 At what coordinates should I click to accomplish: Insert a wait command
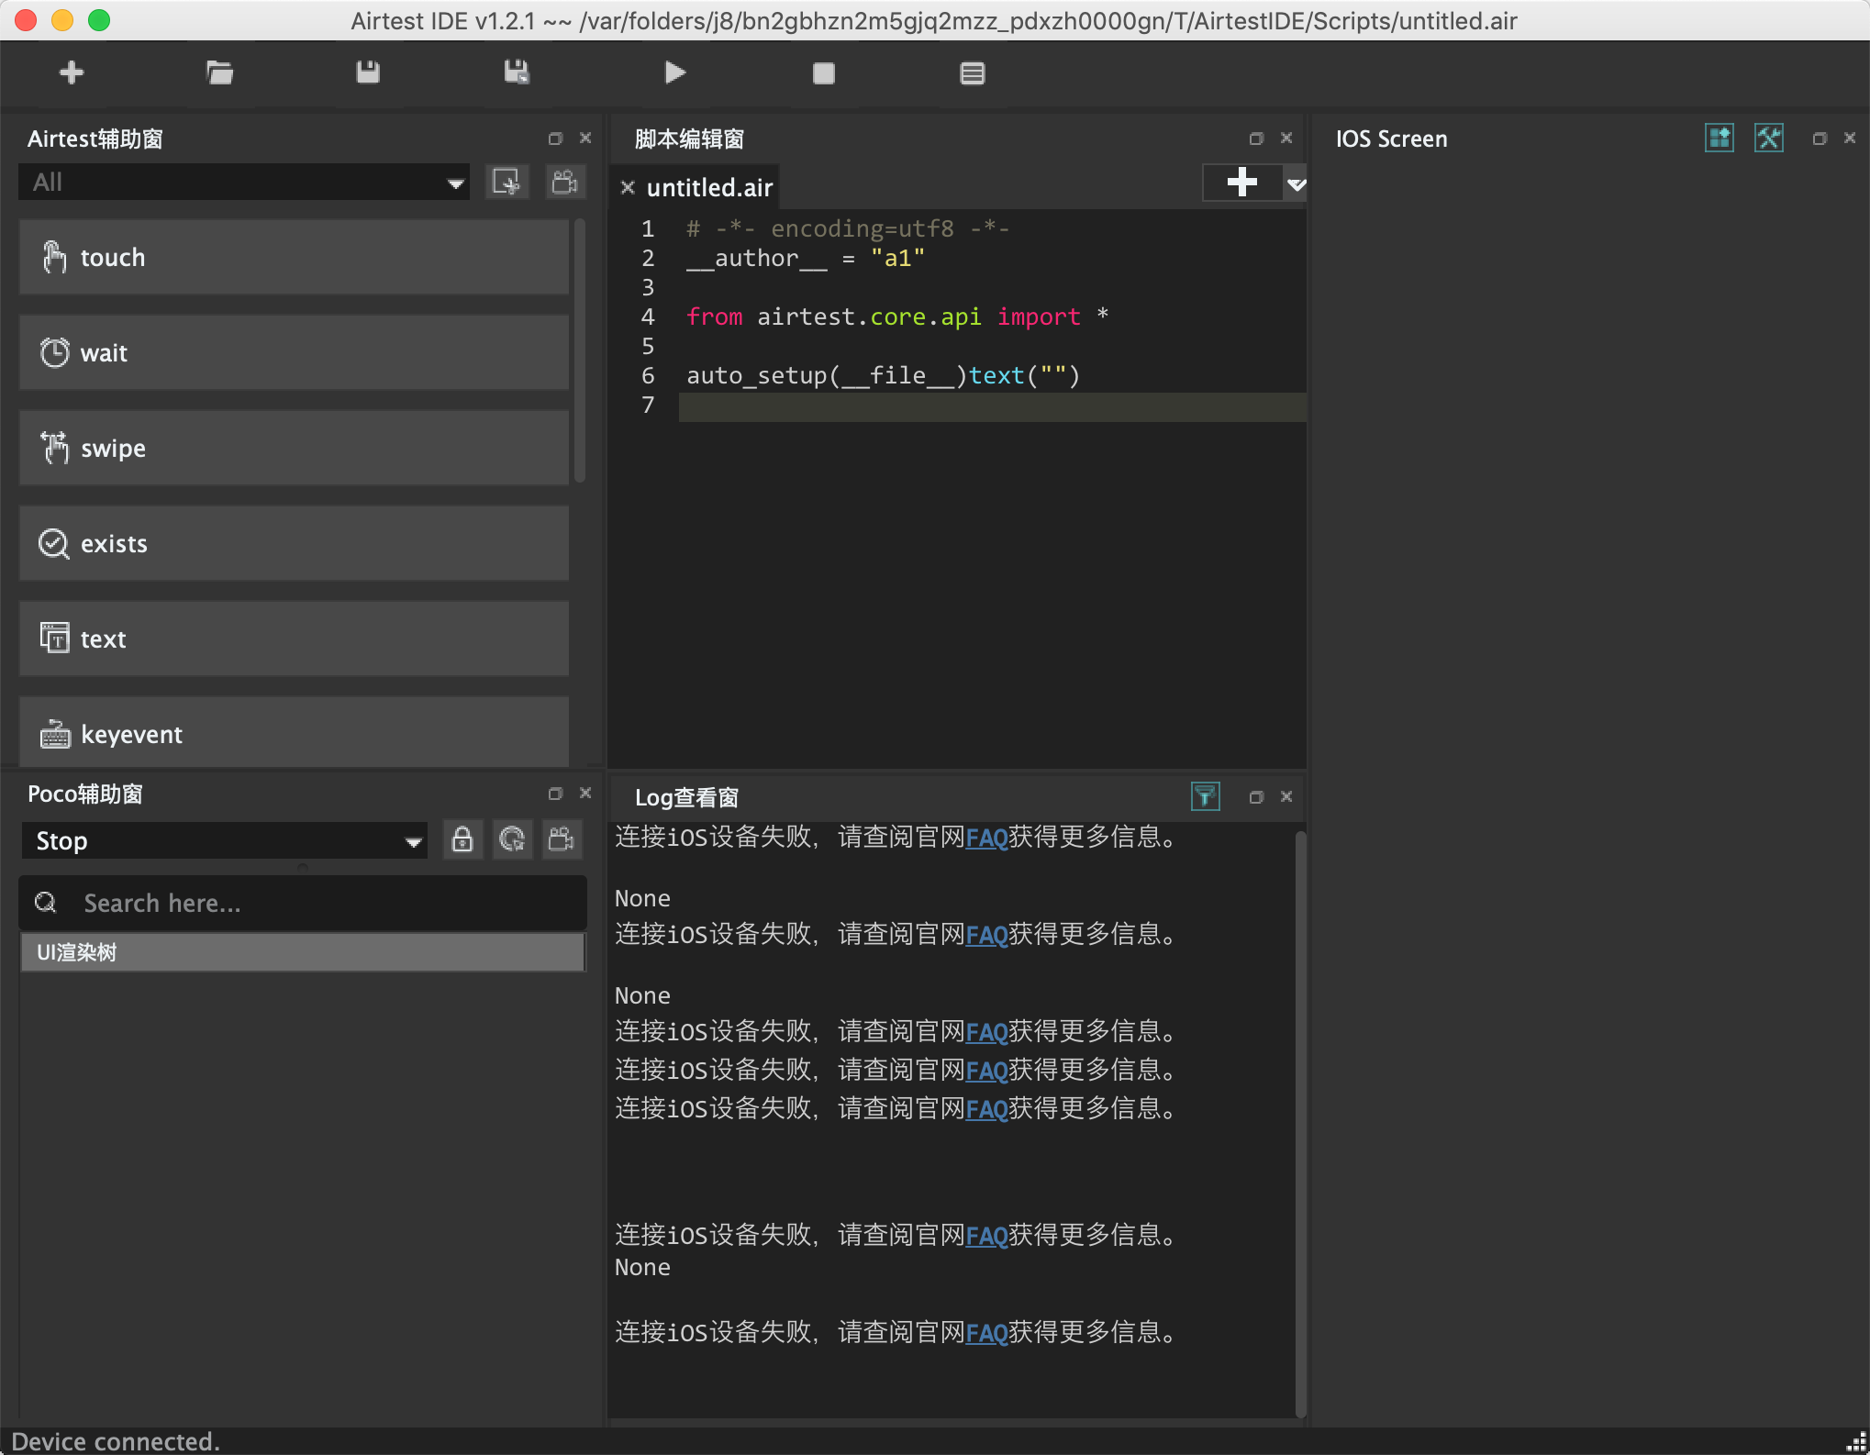(294, 352)
